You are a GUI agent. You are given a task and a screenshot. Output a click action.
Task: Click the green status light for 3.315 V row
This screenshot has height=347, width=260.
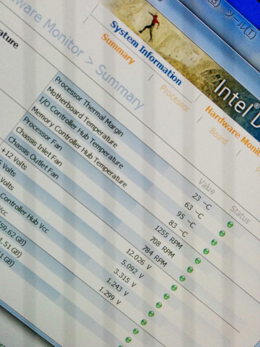click(x=159, y=305)
